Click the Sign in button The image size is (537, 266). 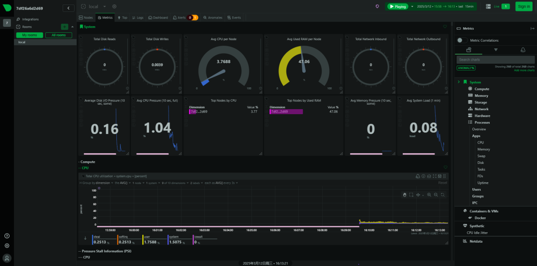coord(524,6)
